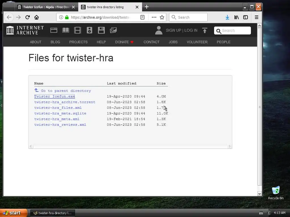Open the Library icon
This screenshot has width=290, height=217.
(x=236, y=17)
